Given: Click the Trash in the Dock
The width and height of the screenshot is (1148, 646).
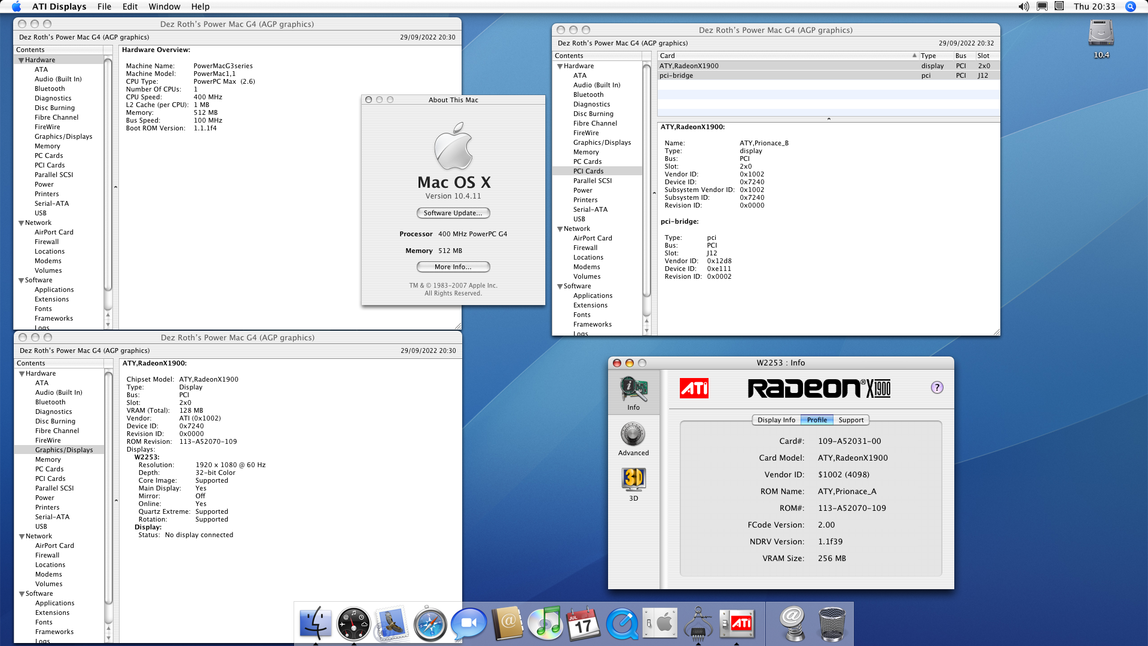Looking at the screenshot, I should pos(831,623).
